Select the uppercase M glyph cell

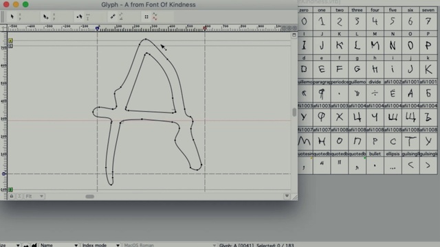[x=375, y=45]
